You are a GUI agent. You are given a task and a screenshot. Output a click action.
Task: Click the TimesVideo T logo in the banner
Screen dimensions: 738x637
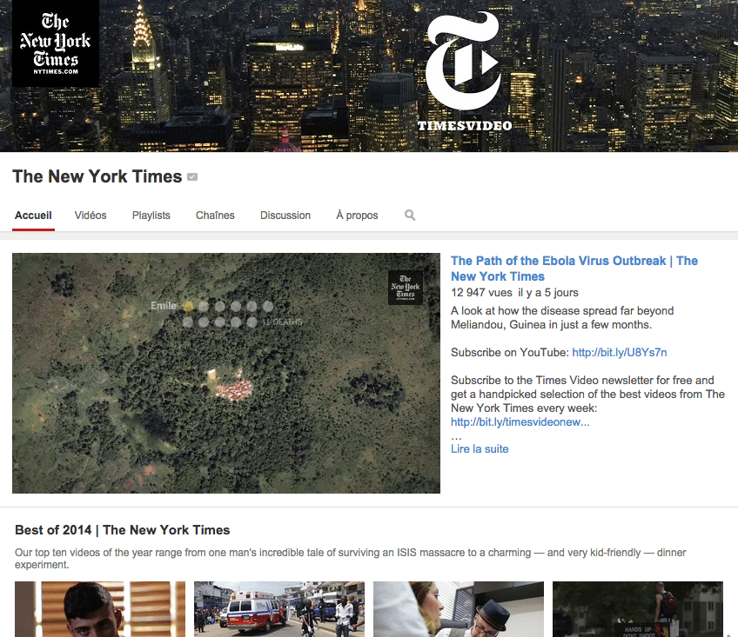click(x=464, y=61)
